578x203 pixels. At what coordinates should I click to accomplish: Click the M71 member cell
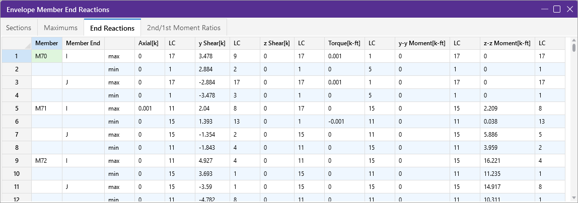click(x=46, y=108)
